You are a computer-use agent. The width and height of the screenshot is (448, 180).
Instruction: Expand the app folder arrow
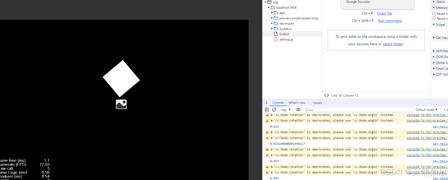pyautogui.click(x=272, y=13)
